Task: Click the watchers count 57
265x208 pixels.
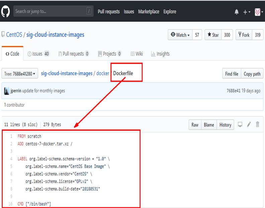Action: [x=197, y=35]
